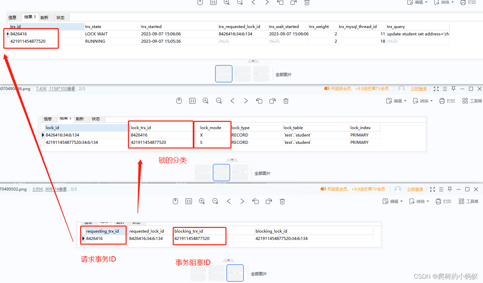Image resolution: width=483 pixels, height=283 pixels.
Task: Collapse thumbnail strip arrow in 3/3 viewer
Action: 228,260
